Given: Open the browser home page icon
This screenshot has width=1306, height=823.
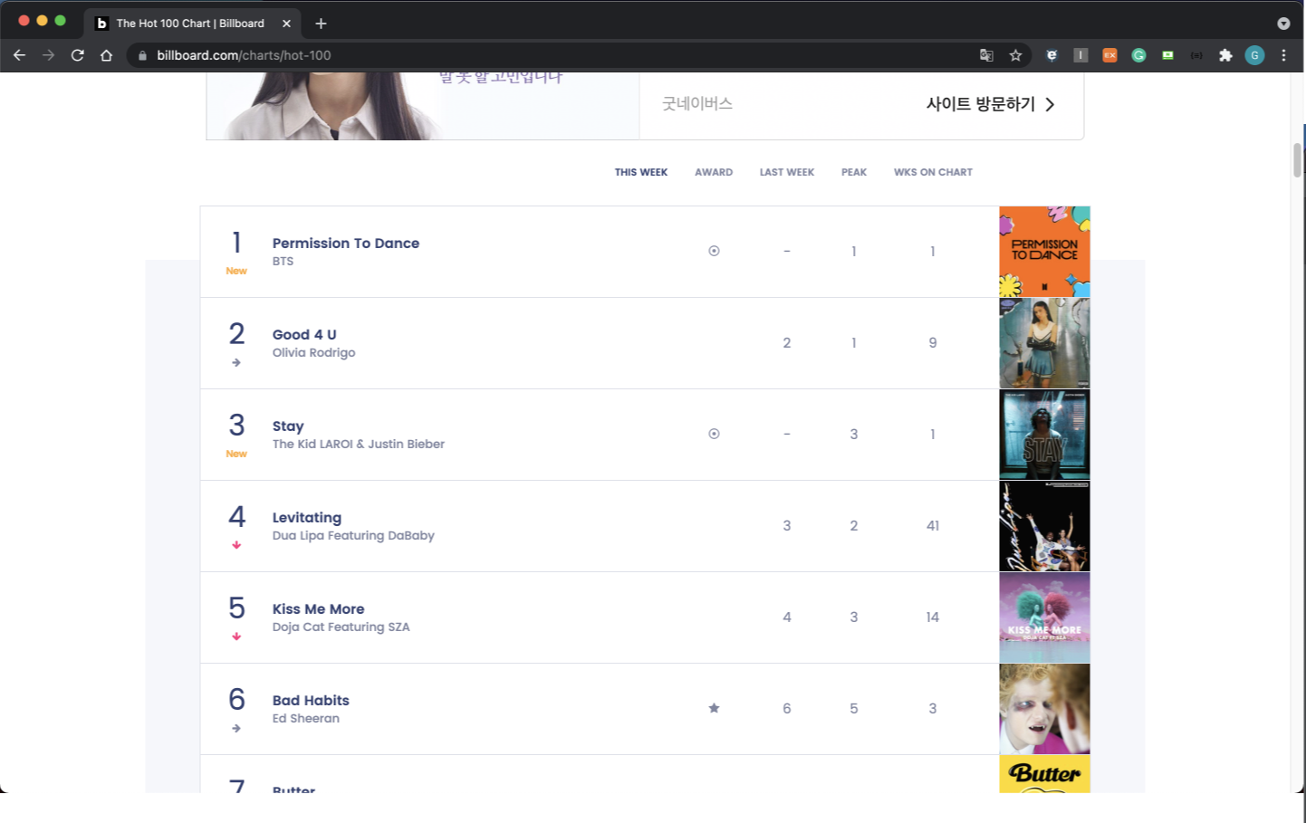Looking at the screenshot, I should click(106, 55).
